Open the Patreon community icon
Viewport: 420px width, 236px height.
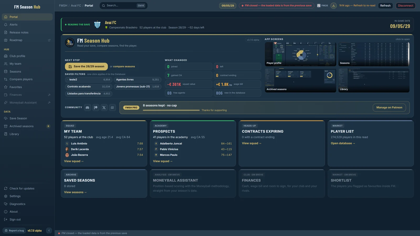click(96, 108)
